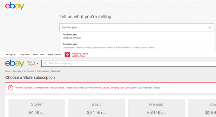Open My Account breadcrumb link
The width and height of the screenshot is (216, 117).
29,71
